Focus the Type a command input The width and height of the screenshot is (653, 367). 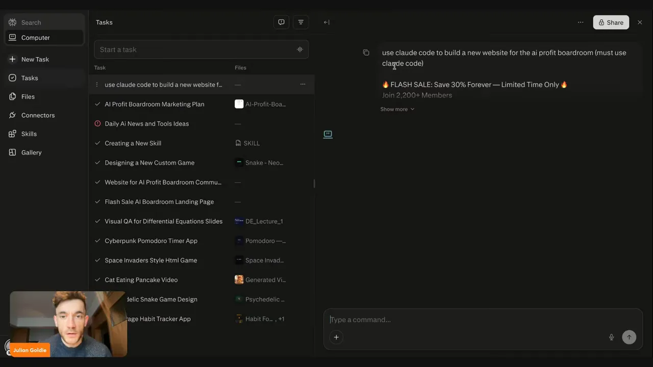click(483, 320)
